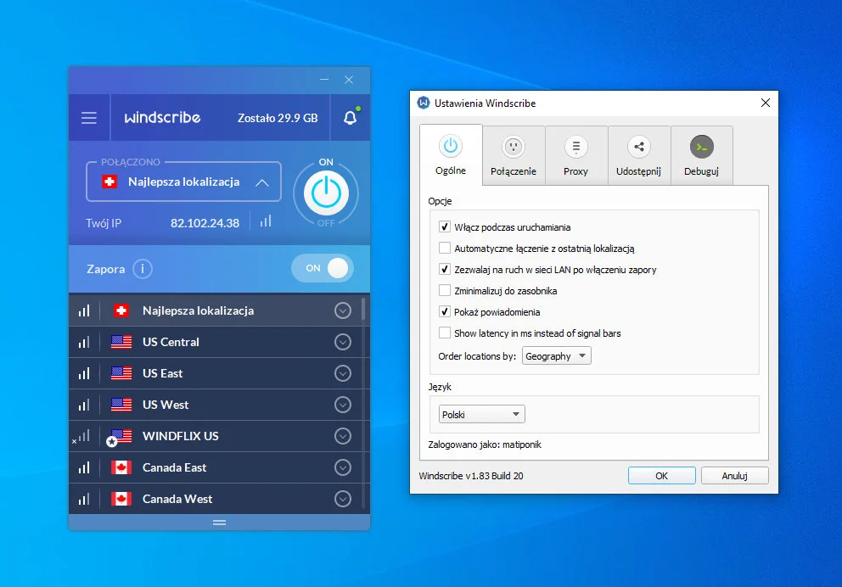Image resolution: width=842 pixels, height=587 pixels.
Task: Open the Polski language dropdown
Action: coord(482,415)
